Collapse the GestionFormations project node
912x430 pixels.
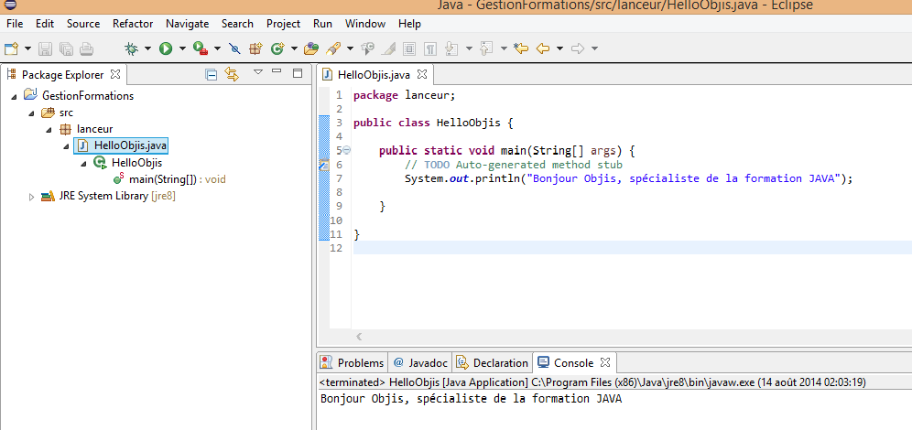(15, 96)
